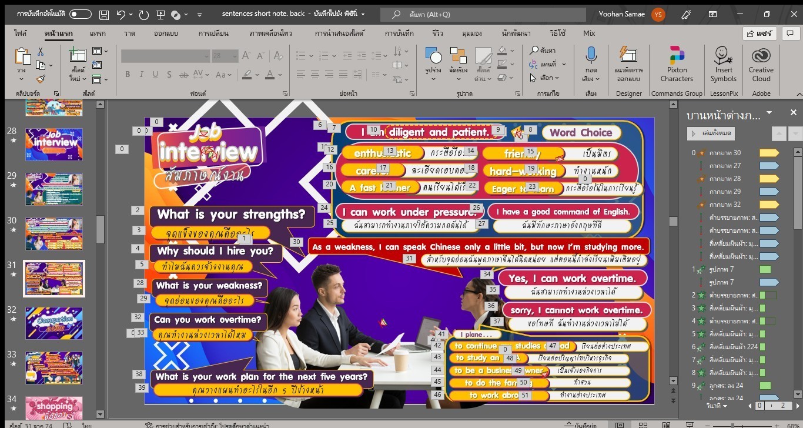Start slideshow from beginning via toolbar icon
The height and width of the screenshot is (428, 803).
pos(160,14)
